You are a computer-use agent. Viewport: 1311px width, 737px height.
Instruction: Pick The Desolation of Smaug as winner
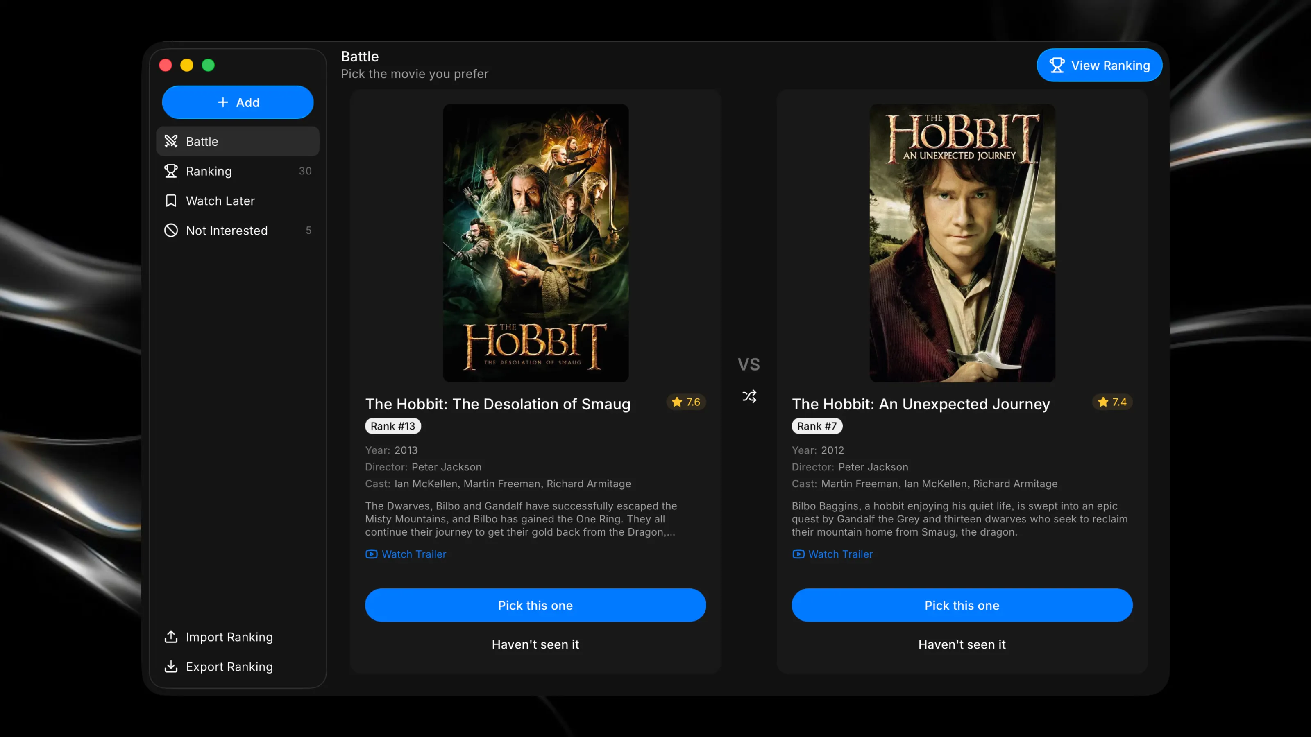(535, 605)
